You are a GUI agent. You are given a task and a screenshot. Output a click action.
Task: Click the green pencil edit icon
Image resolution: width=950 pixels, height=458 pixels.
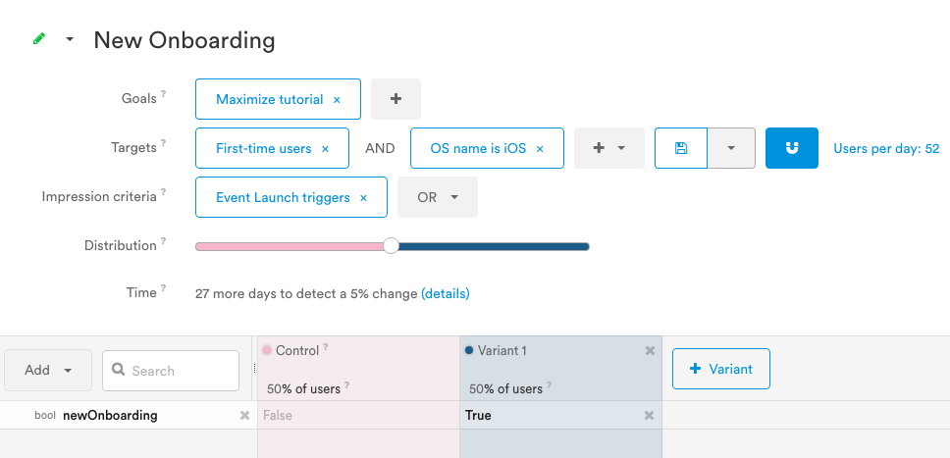[x=39, y=39]
